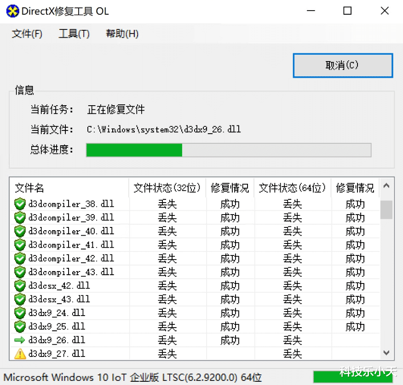Click green arrow icon for d3dx9_26.dll
403x385 pixels.
20,340
